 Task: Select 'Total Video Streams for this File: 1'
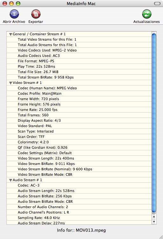[x=79, y=39]
